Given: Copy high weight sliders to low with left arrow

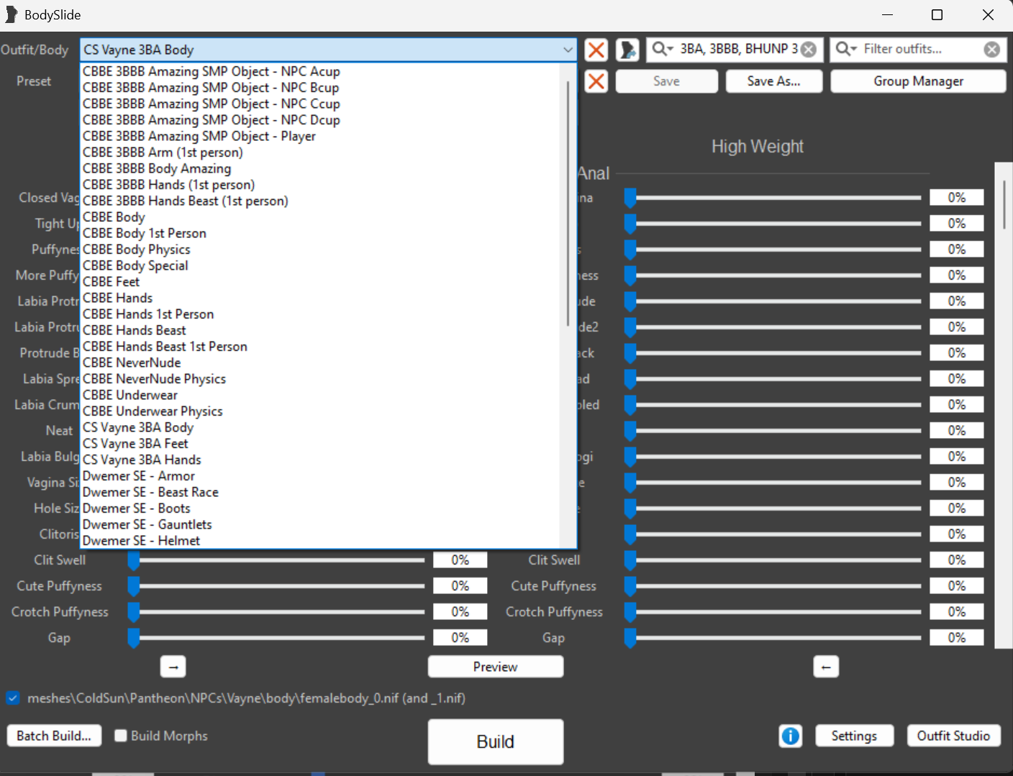Looking at the screenshot, I should click(x=826, y=667).
